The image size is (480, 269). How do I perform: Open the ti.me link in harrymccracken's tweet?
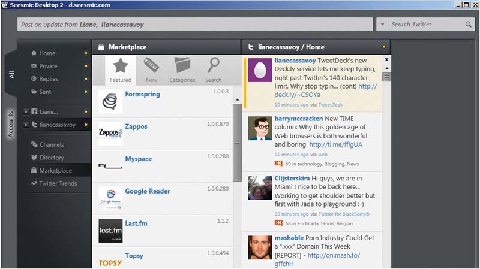[335, 144]
